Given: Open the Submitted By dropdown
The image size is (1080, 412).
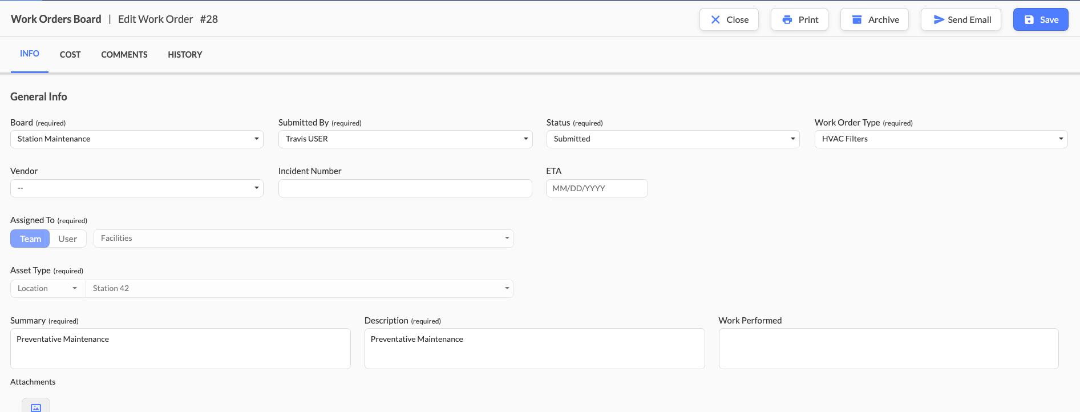Looking at the screenshot, I should [405, 139].
